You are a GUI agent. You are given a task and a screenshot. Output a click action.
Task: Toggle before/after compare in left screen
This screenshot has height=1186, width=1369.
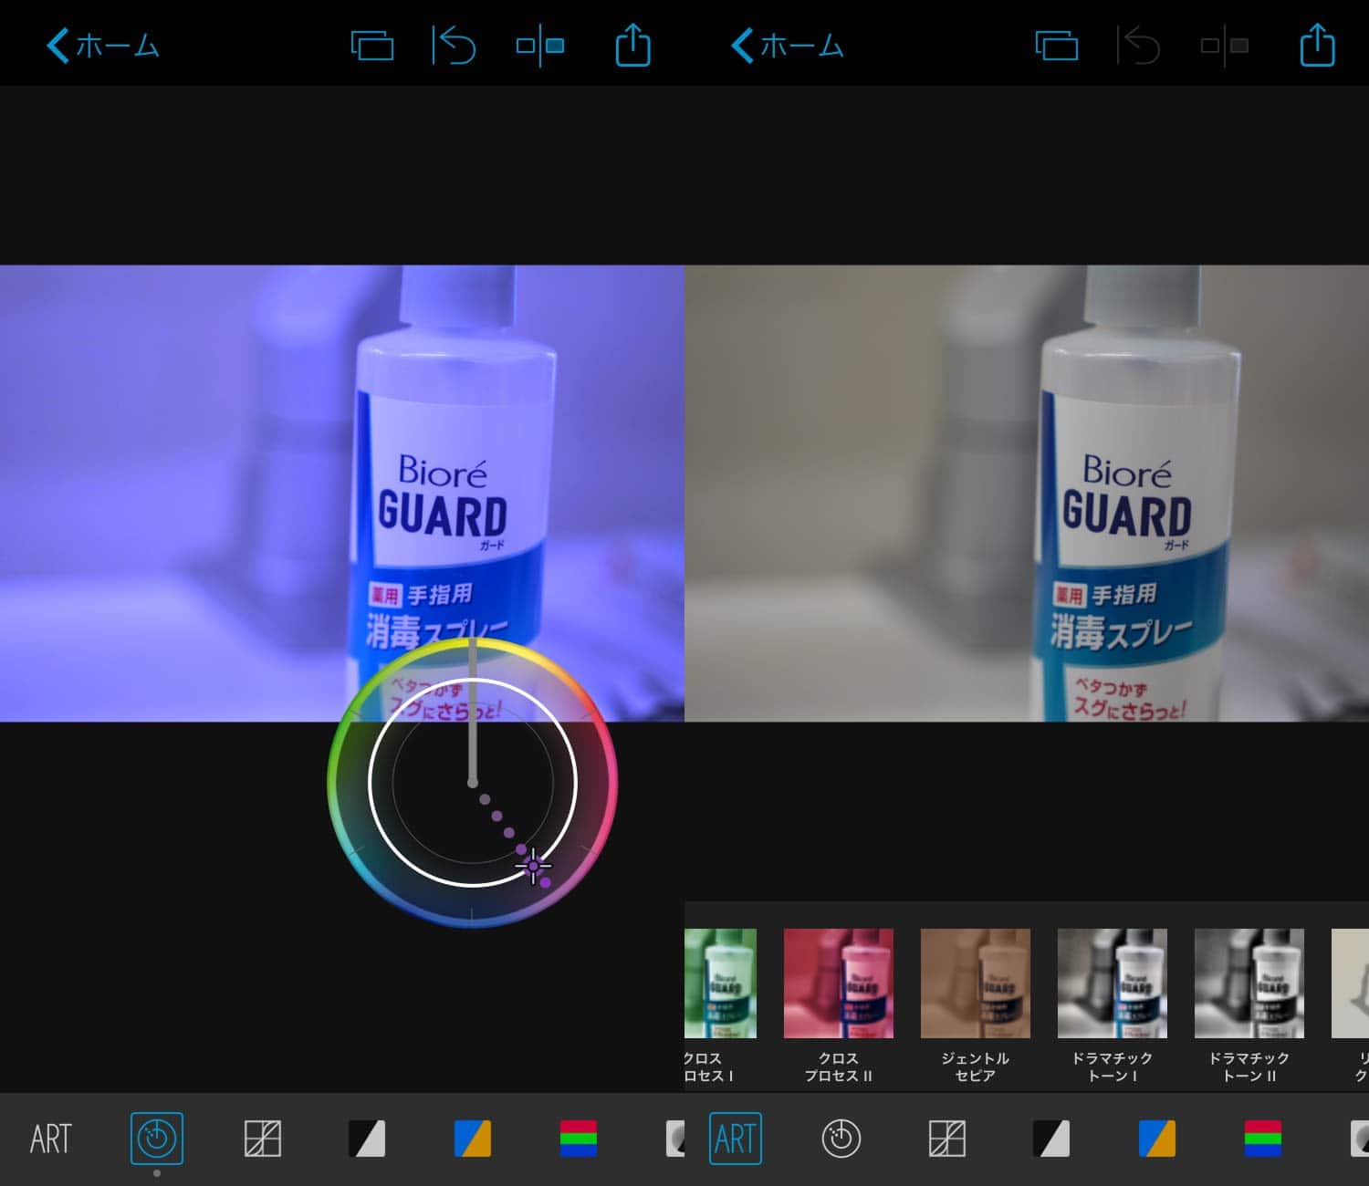pyautogui.click(x=540, y=46)
